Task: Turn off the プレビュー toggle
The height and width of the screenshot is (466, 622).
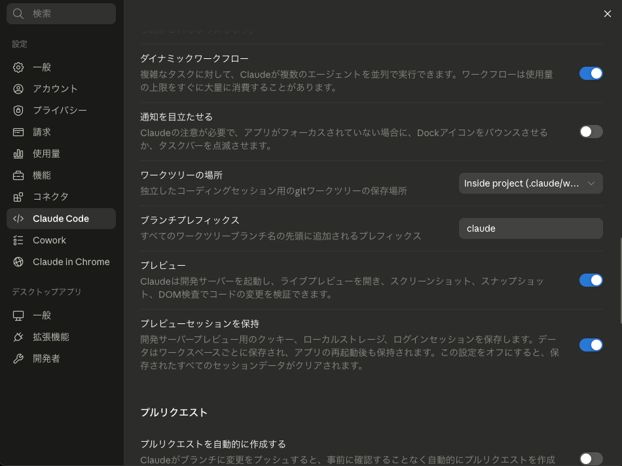Action: pos(591,280)
